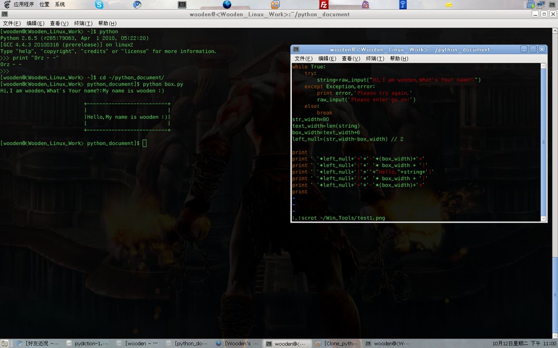Open the dark browser icon on the top panel
558x348 pixels.
137,4
